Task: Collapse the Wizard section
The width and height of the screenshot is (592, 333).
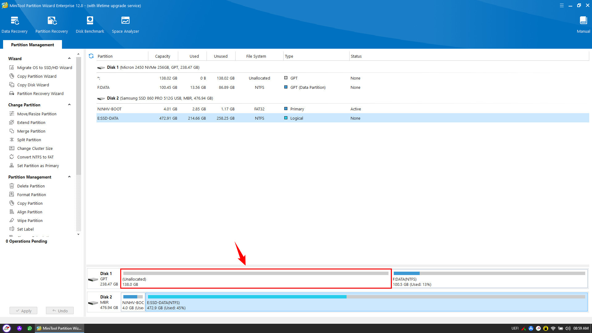Action: 69,59
